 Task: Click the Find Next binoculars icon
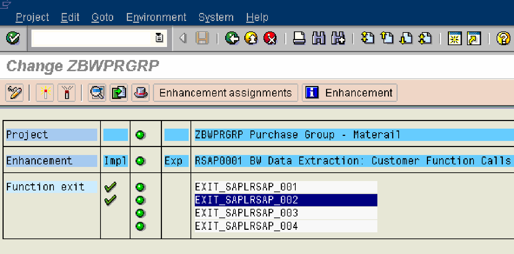click(338, 38)
